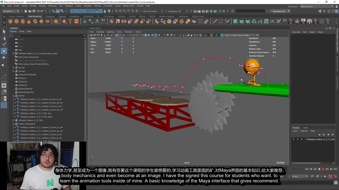Create a polygon cube from the shelf

(x=16, y=21)
